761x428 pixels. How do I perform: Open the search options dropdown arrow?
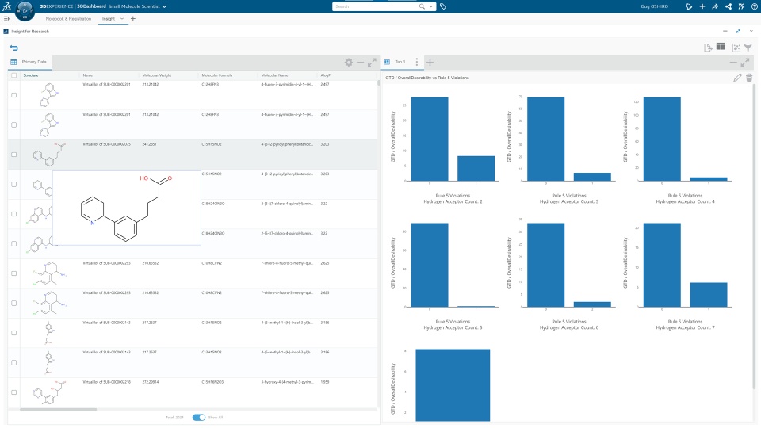(x=430, y=6)
